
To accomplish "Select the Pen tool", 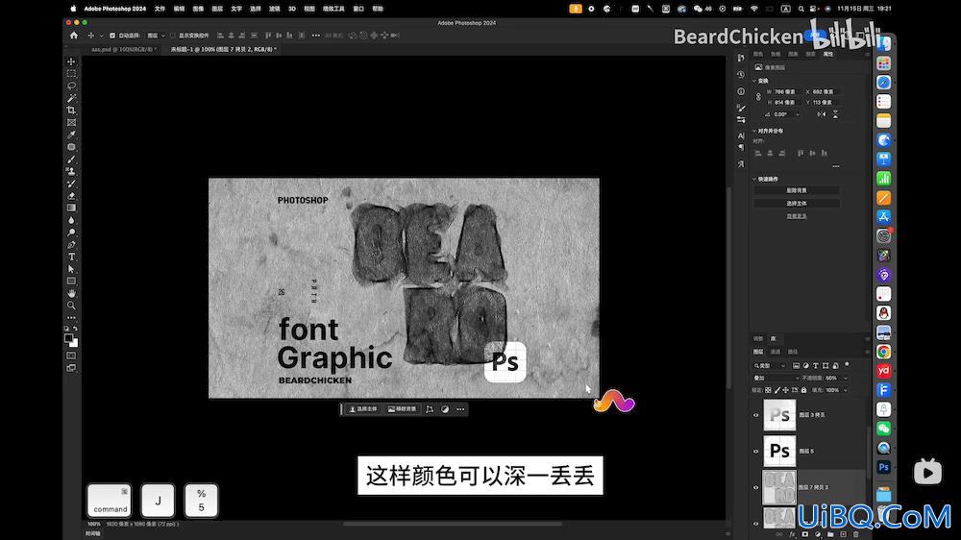I will click(71, 245).
